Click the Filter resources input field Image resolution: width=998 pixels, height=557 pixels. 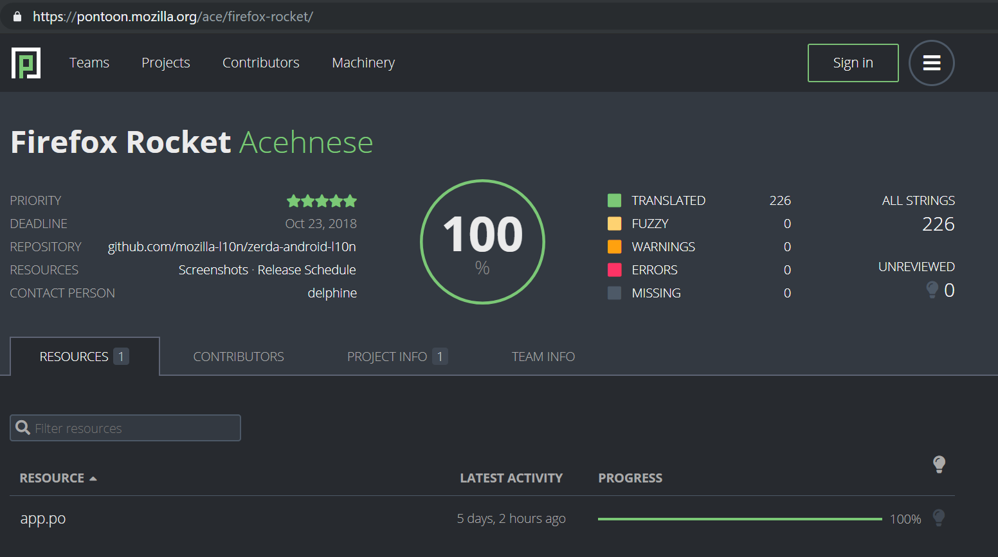point(125,428)
